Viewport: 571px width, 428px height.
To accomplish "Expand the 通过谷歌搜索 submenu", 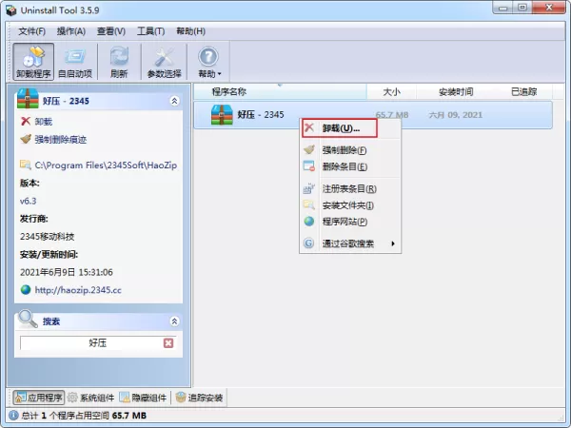I will (x=350, y=243).
